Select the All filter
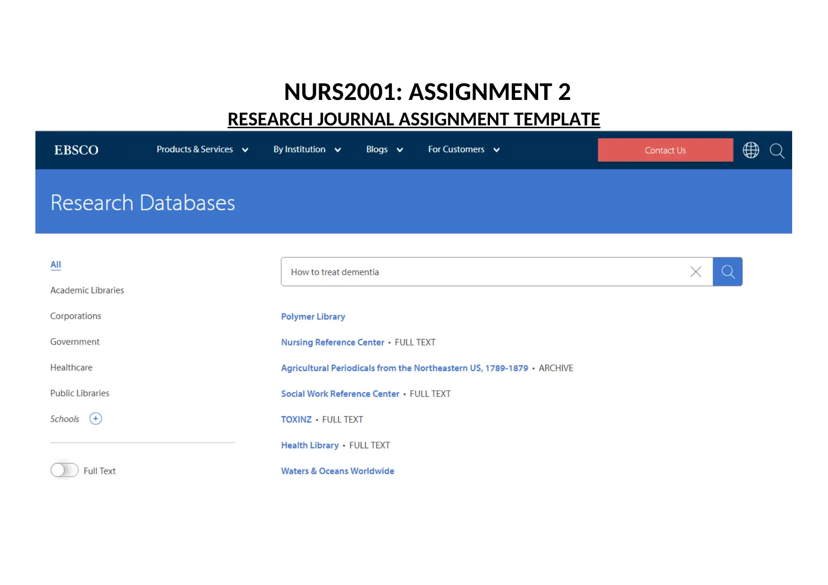828x585 pixels. point(56,264)
